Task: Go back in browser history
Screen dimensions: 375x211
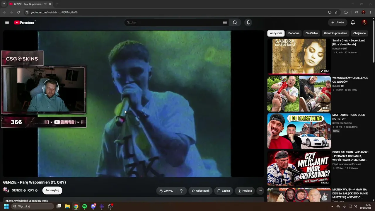Action: 4,12
